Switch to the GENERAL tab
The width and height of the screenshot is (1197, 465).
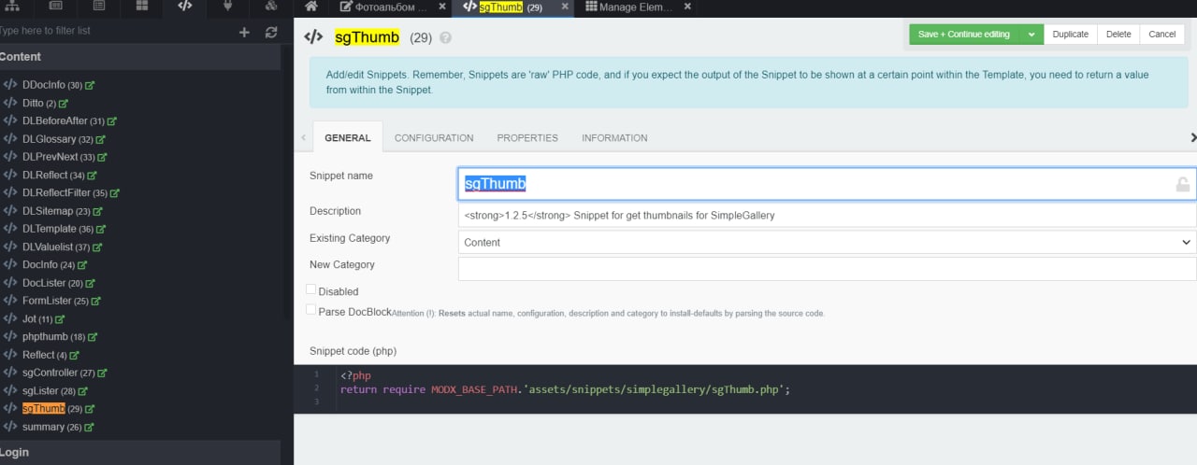coord(348,137)
